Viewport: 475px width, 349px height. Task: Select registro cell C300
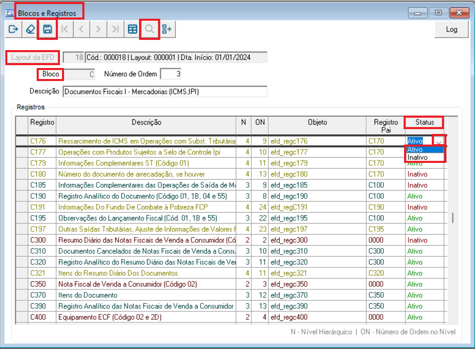(x=42, y=240)
